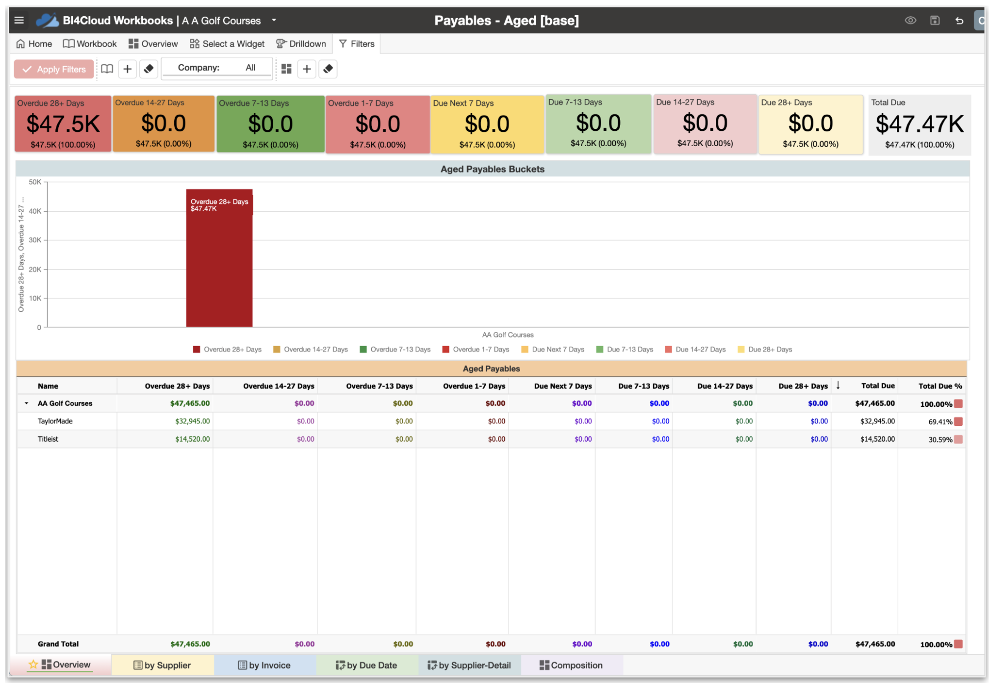Click the BI4Cloud cloud logo

47,20
